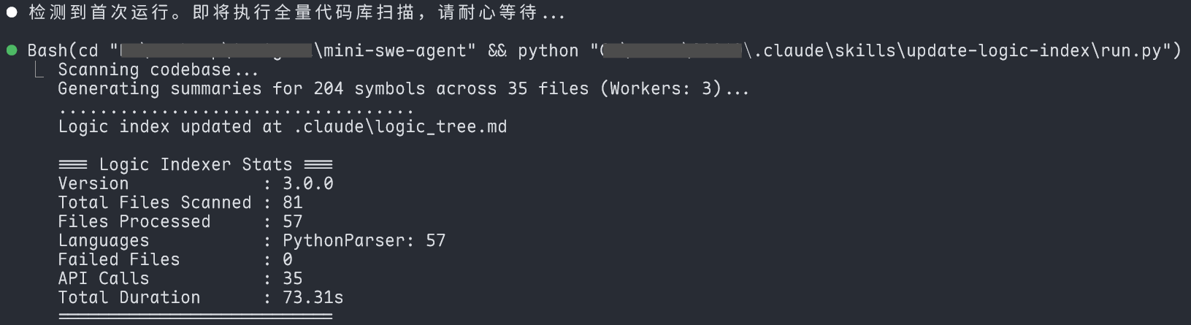
Task: Click the tree branch connector before Scanning codebase
Action: (x=39, y=69)
